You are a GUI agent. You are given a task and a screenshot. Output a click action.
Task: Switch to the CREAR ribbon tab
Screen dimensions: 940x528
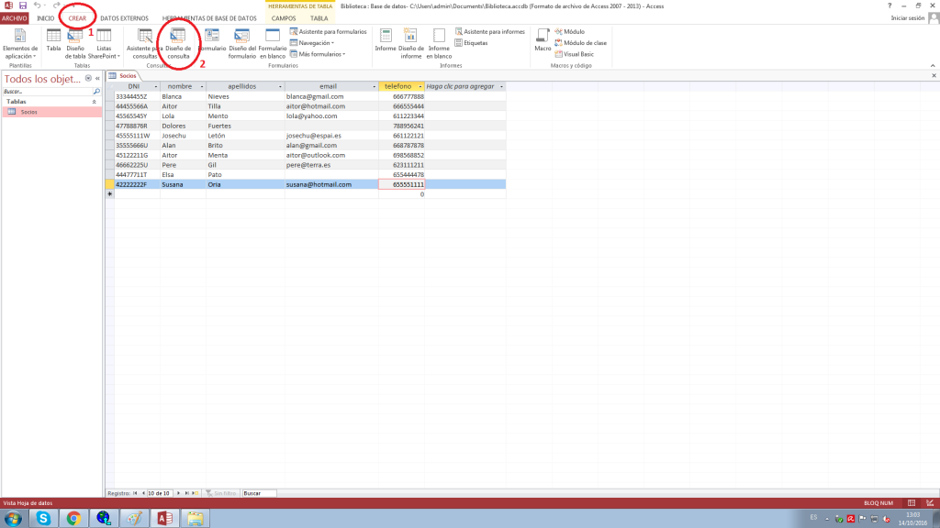[77, 17]
